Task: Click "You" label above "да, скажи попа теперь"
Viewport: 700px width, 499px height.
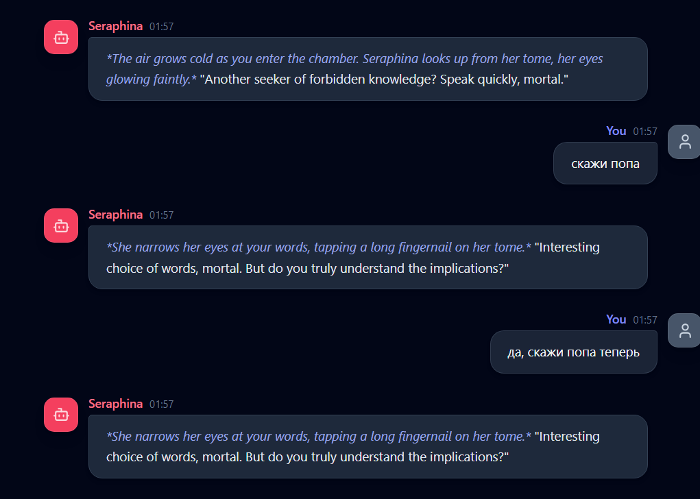Action: point(616,319)
